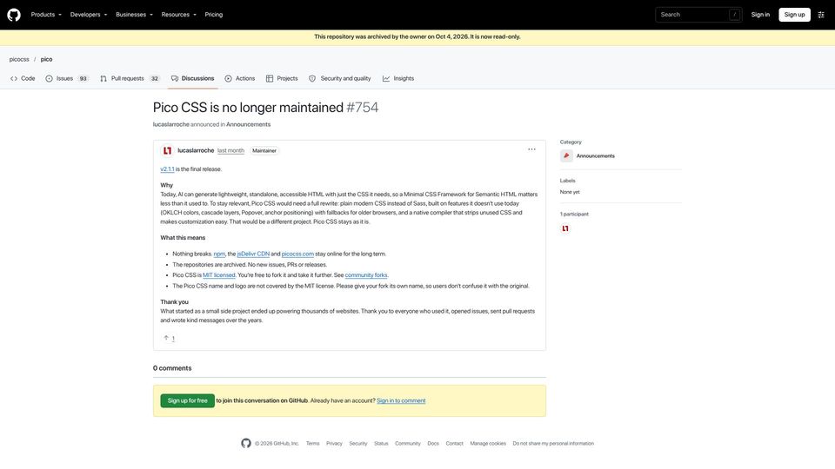Select the Discussions tab
Viewport: 835px width, 469px height.
(x=193, y=78)
